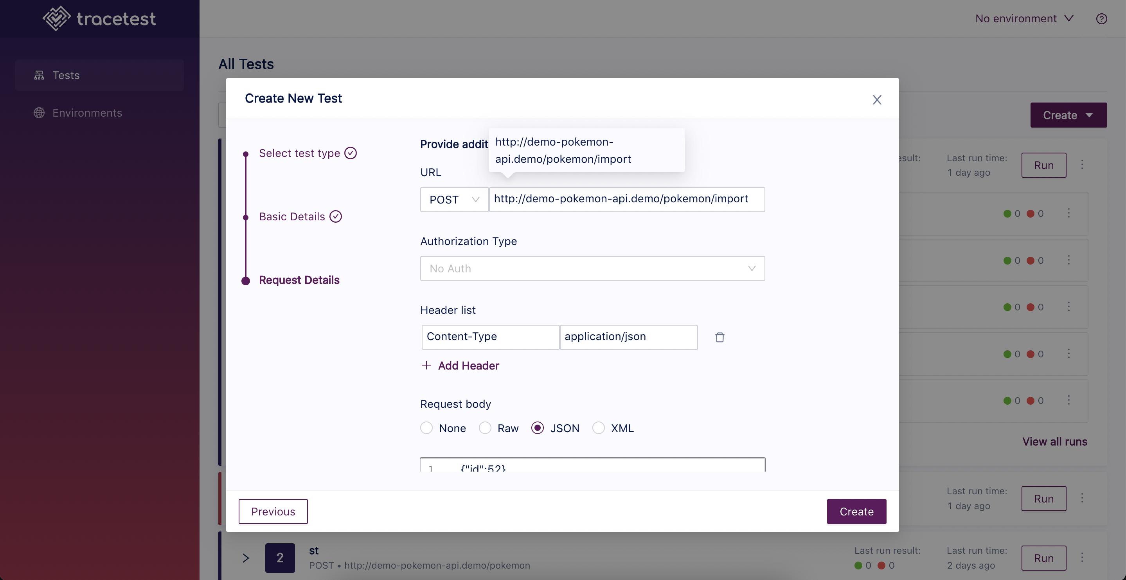Open the POST method dropdown
This screenshot has width=1126, height=580.
(454, 200)
